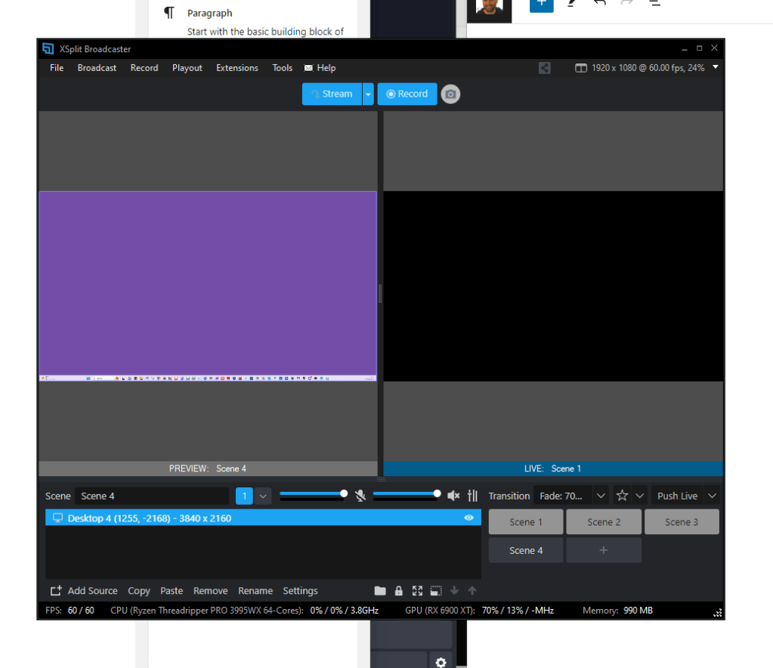Image resolution: width=773 pixels, height=668 pixels.
Task: Adjust the speaker volume slider
Action: point(407,494)
